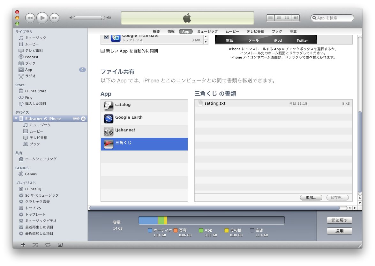Switch to ミュージック tab
Screen dimensions: 375x266
pos(207,31)
